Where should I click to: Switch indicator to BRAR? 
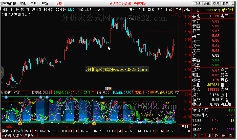[64, 131]
